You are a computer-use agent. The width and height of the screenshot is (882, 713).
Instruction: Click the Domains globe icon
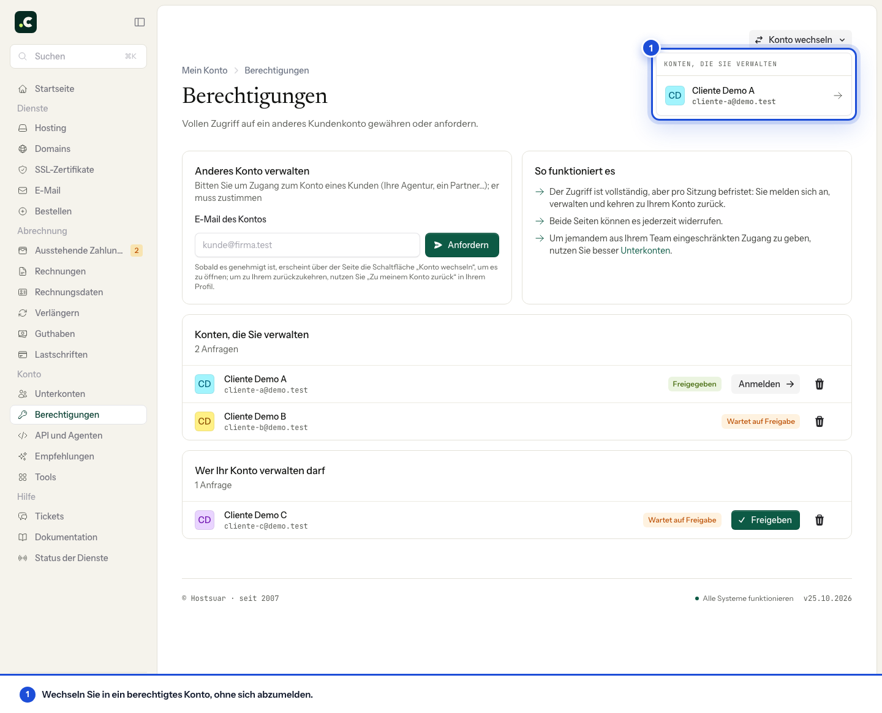tap(23, 149)
